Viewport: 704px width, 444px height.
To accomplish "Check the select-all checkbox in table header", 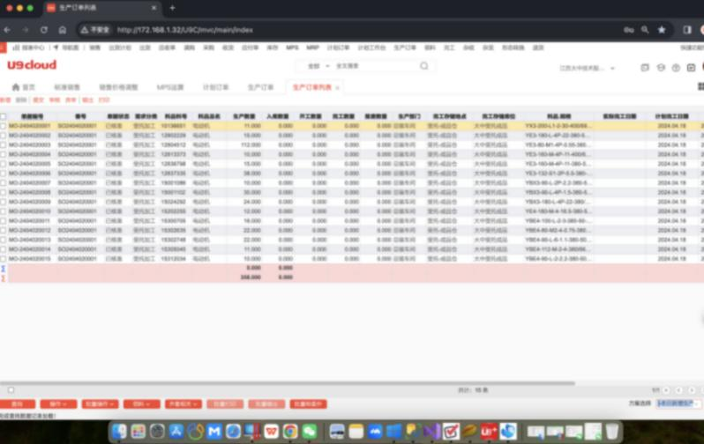I will pyautogui.click(x=4, y=116).
